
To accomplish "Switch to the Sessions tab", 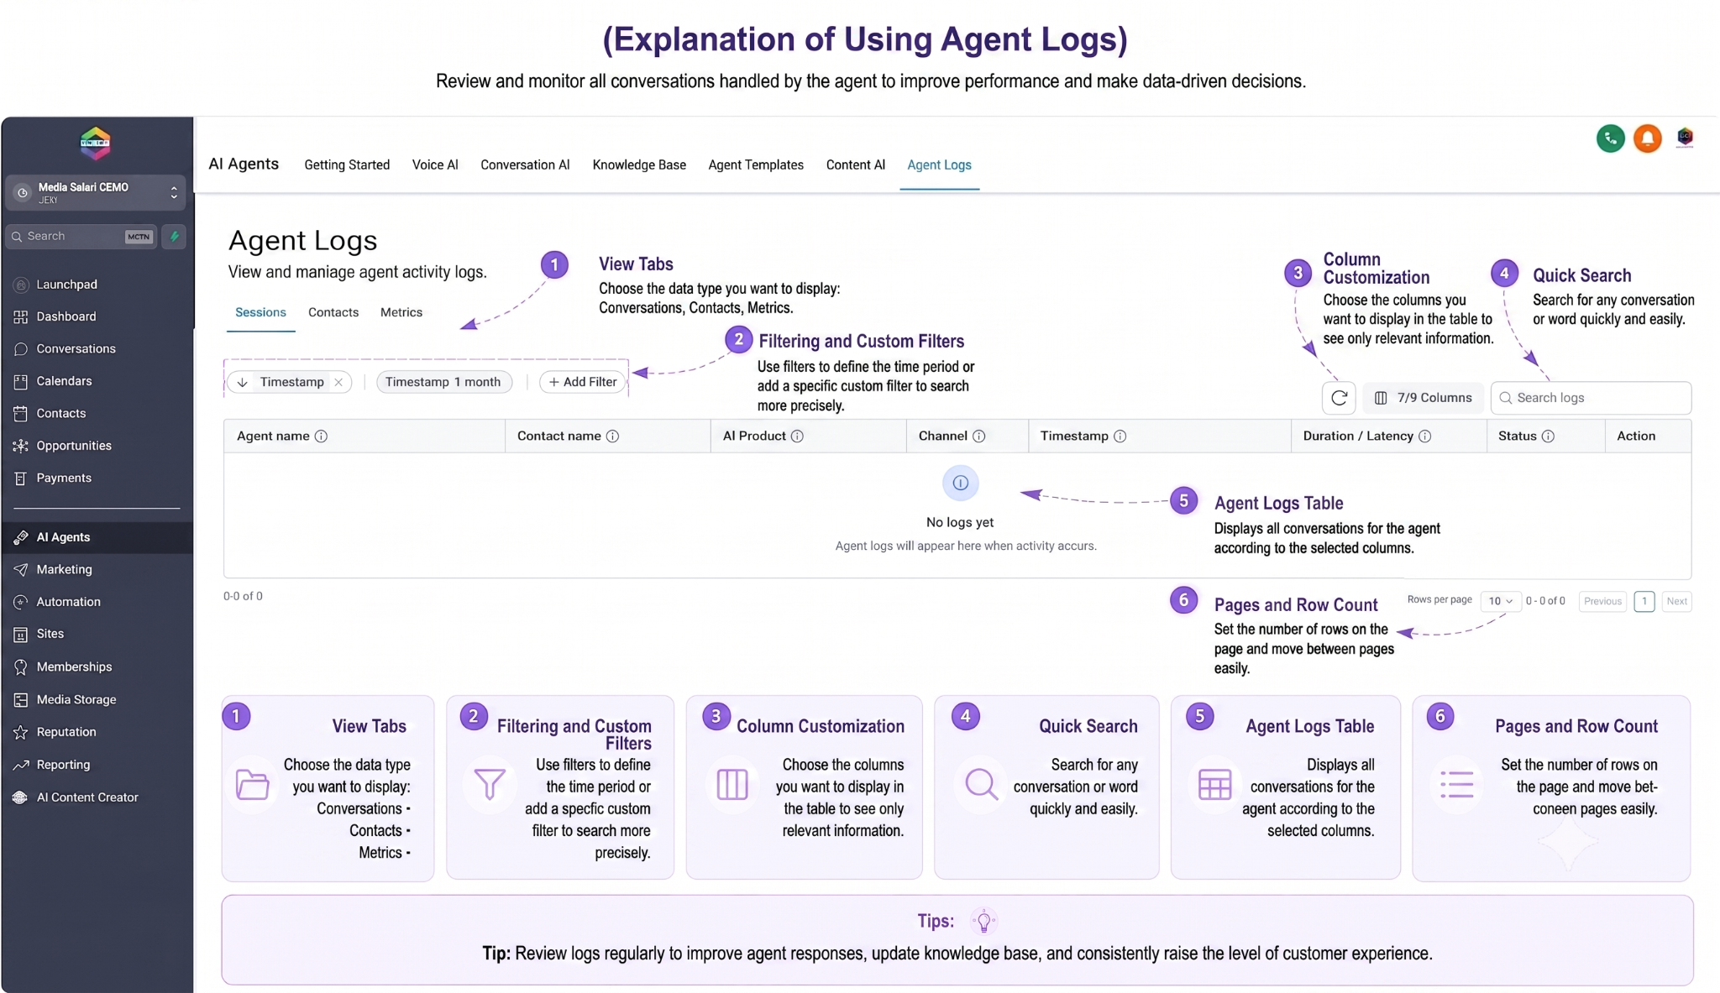I will (260, 312).
